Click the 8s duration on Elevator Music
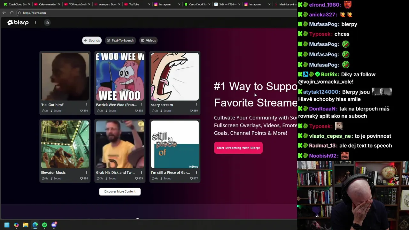The height and width of the screenshot is (230, 409). pos(45,179)
